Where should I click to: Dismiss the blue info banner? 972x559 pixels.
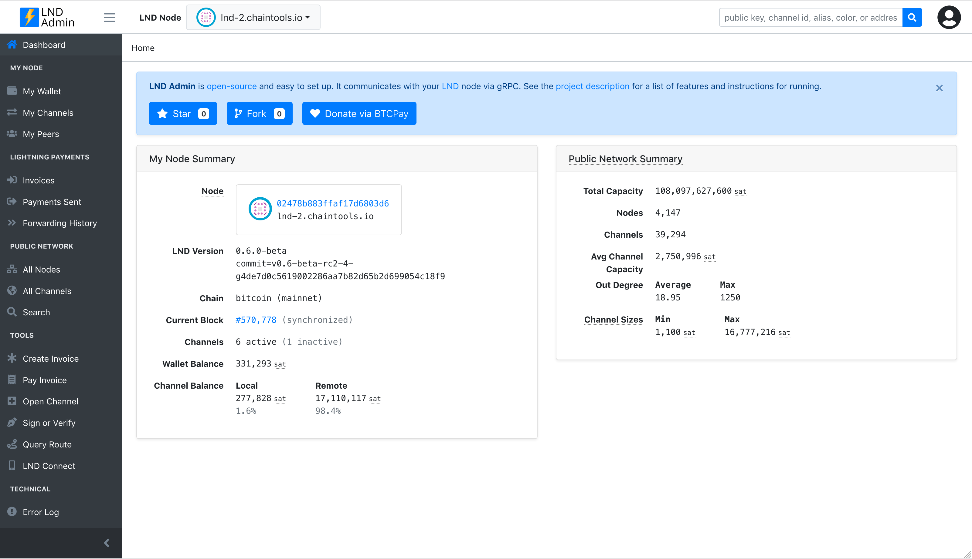coord(939,88)
